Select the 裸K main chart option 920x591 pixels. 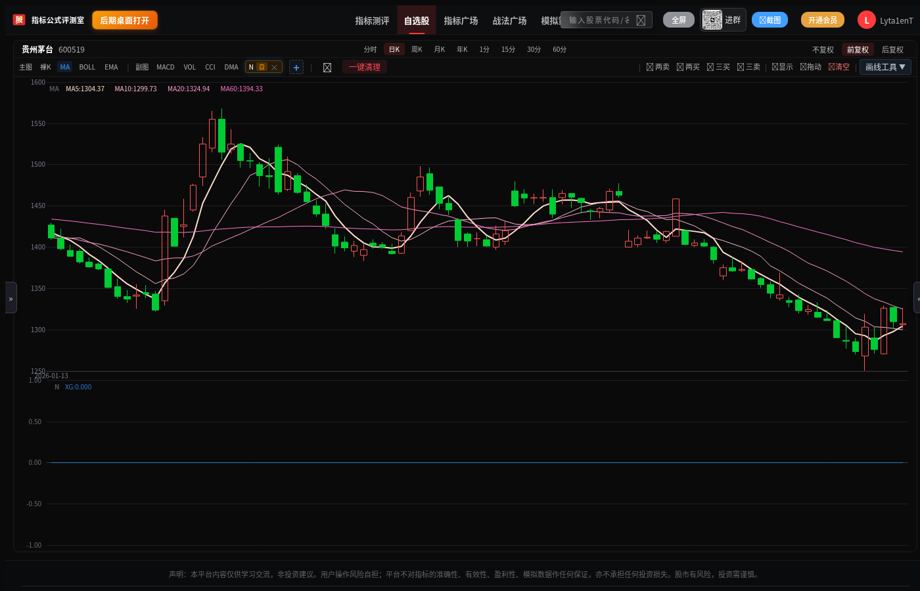pos(45,67)
